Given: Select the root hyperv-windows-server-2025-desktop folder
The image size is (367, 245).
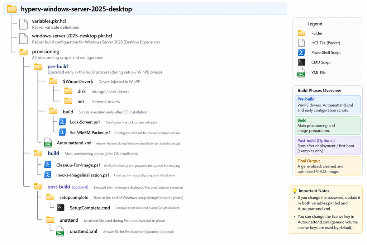Looking at the screenshot, I should tap(76, 9).
